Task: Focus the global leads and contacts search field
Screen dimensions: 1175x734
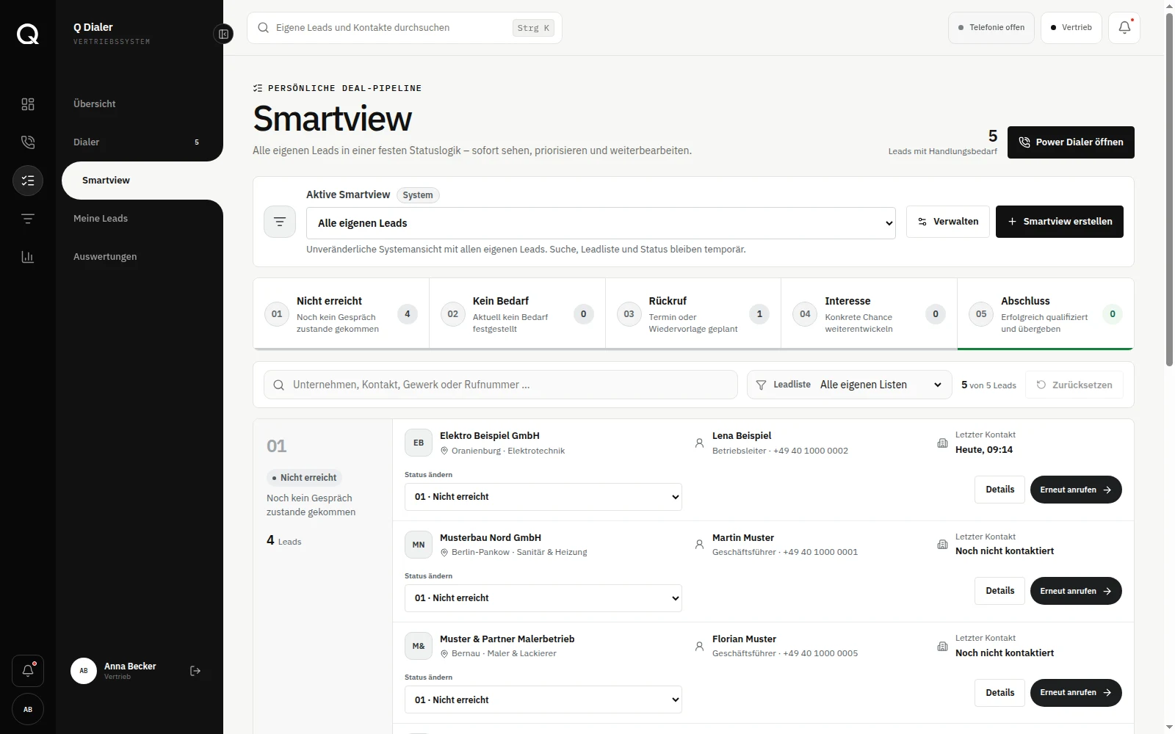Action: [405, 28]
